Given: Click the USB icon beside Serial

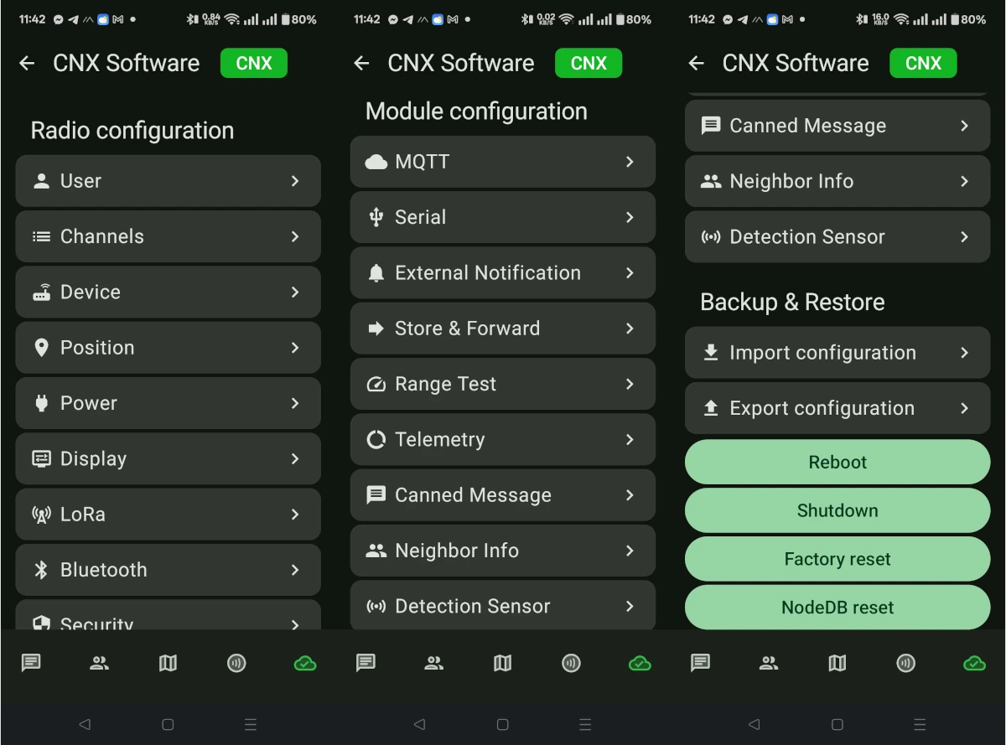Looking at the screenshot, I should coord(376,217).
